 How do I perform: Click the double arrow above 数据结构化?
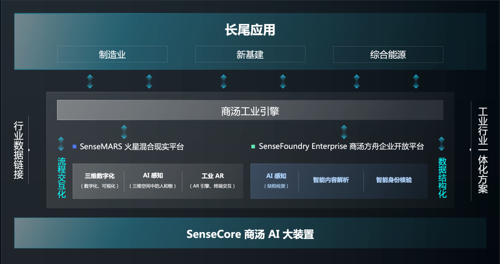442,144
